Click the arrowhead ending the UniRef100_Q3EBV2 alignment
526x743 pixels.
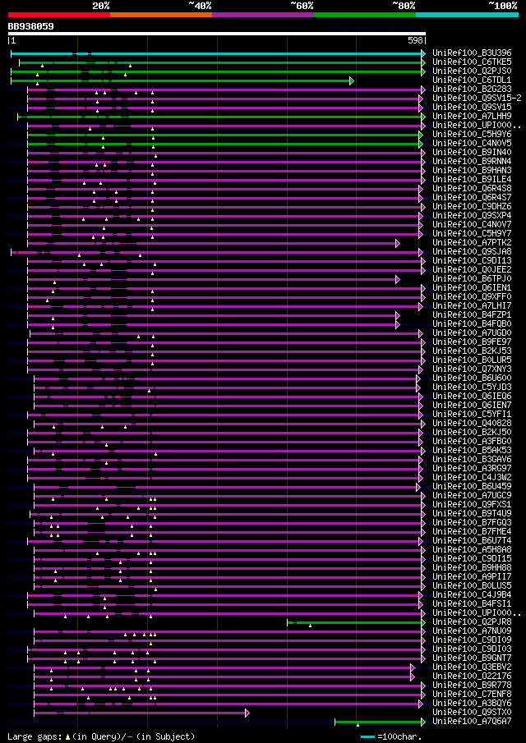pyautogui.click(x=413, y=667)
